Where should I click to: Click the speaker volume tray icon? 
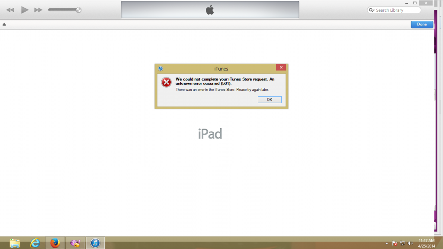pos(410,243)
